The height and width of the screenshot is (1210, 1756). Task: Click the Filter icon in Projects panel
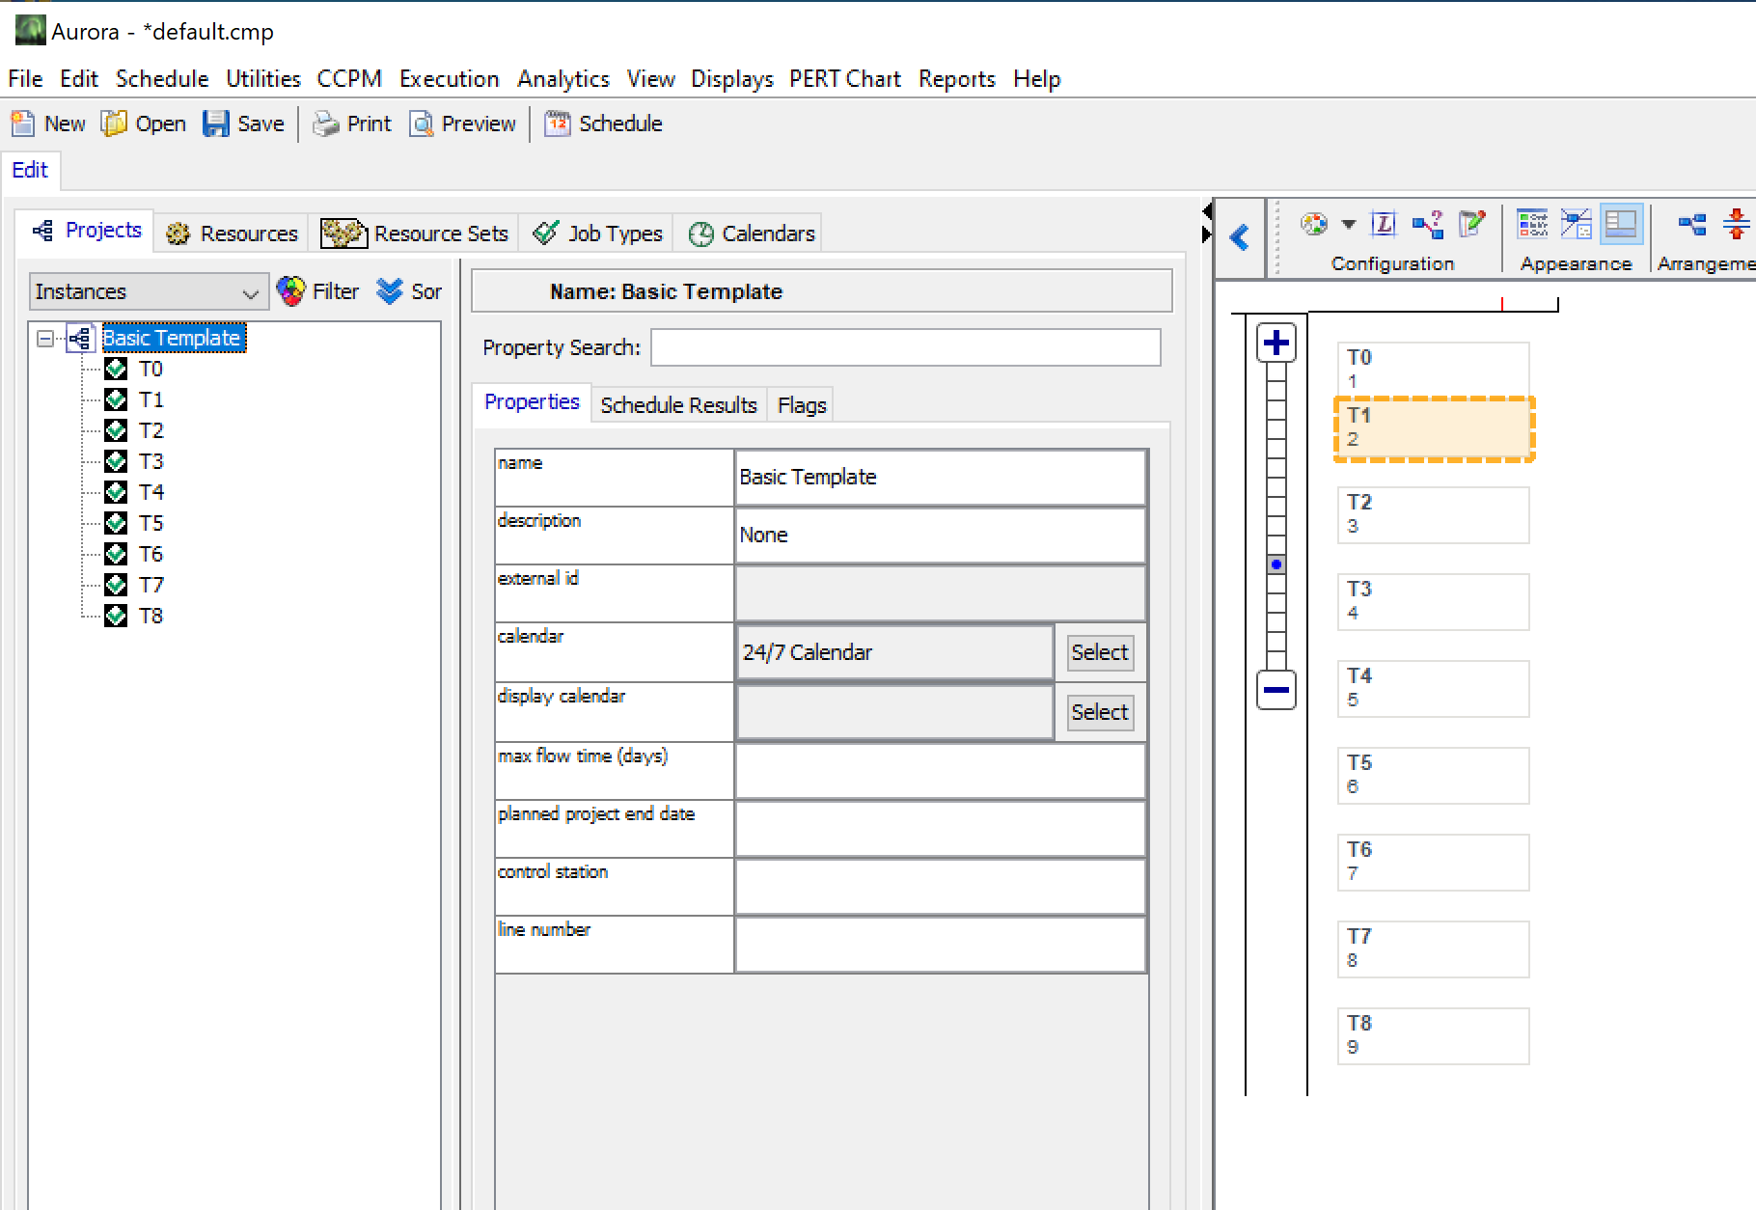pyautogui.click(x=290, y=291)
